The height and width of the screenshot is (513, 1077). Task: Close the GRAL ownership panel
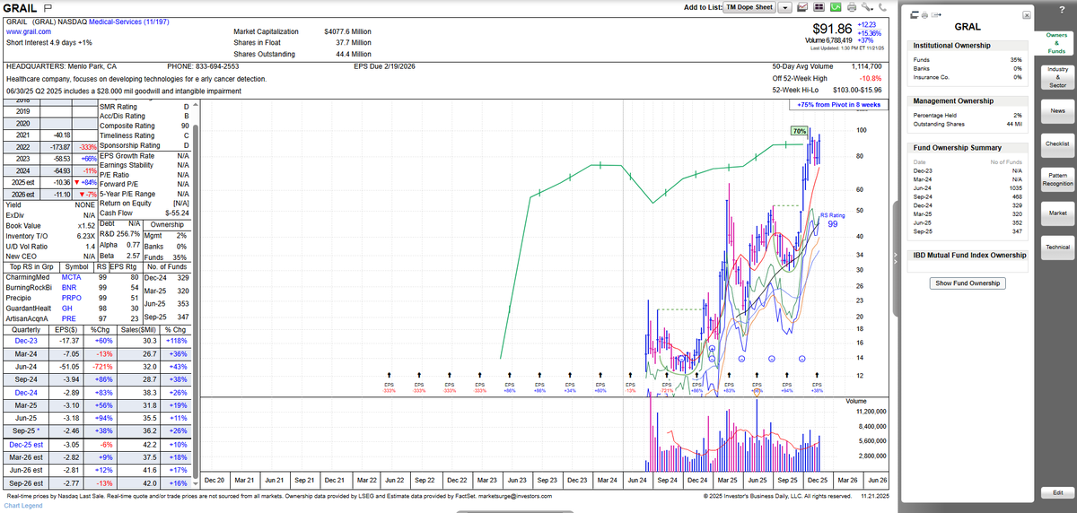click(1027, 15)
